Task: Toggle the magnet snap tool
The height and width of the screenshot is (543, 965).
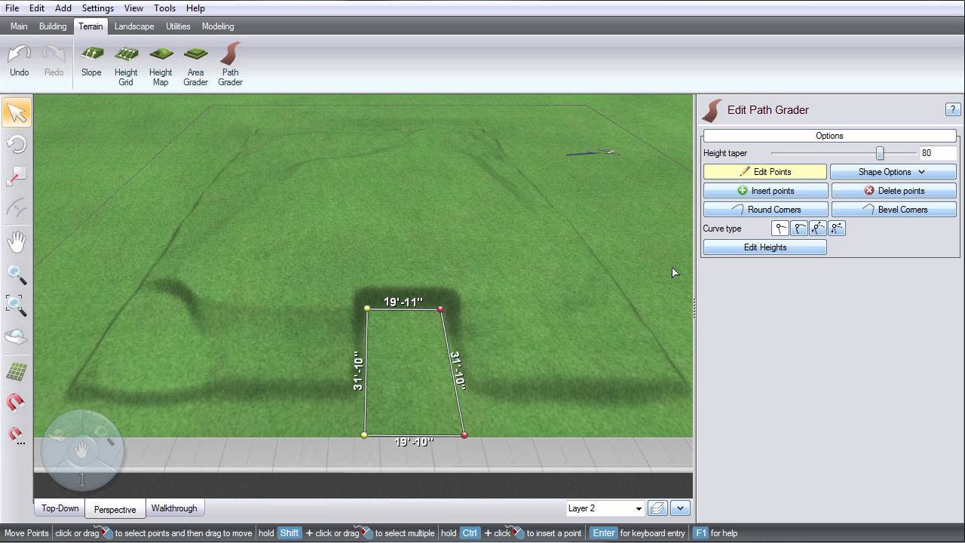Action: (17, 403)
